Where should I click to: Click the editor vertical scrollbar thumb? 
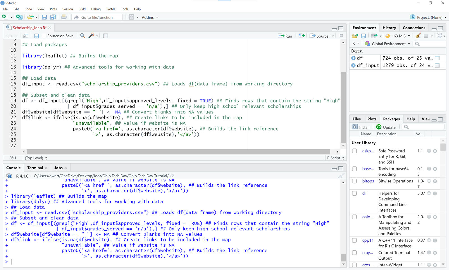(x=343, y=107)
